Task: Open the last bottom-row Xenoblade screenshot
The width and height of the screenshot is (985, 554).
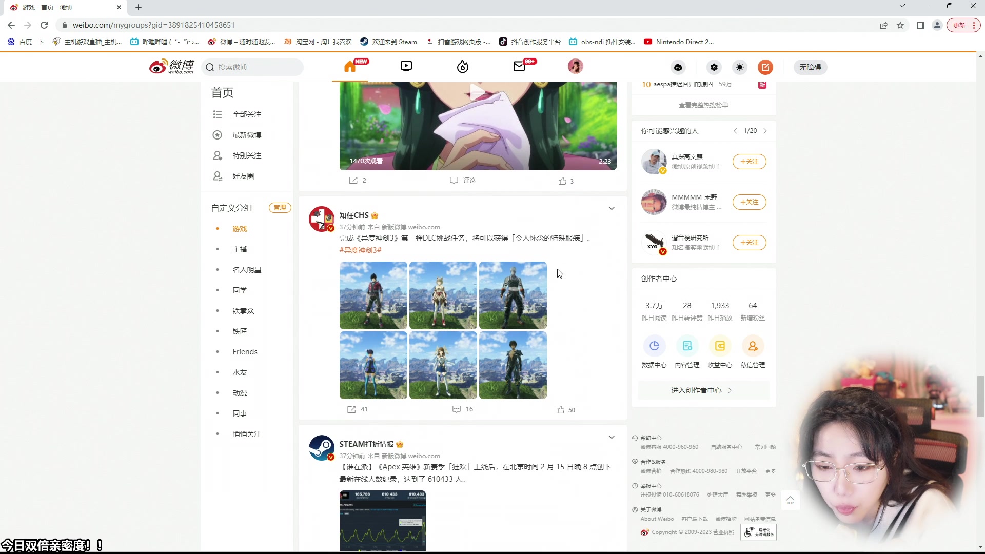Action: (x=513, y=365)
